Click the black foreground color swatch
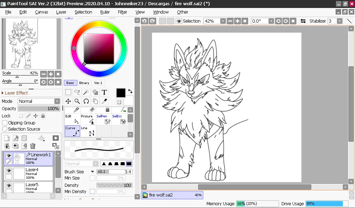Screen dimensions: 355x208 pyautogui.click(x=121, y=93)
